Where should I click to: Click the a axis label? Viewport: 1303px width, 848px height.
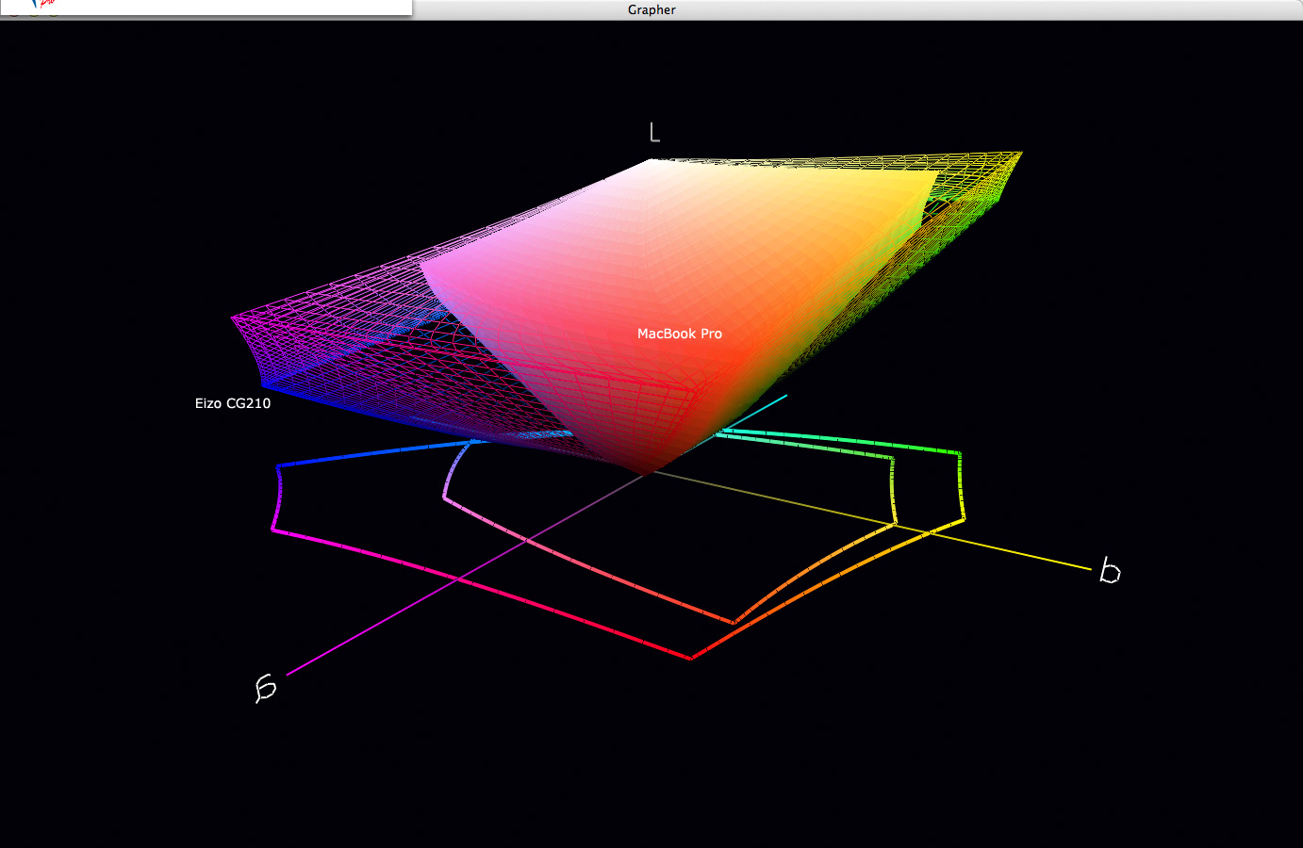(x=266, y=688)
